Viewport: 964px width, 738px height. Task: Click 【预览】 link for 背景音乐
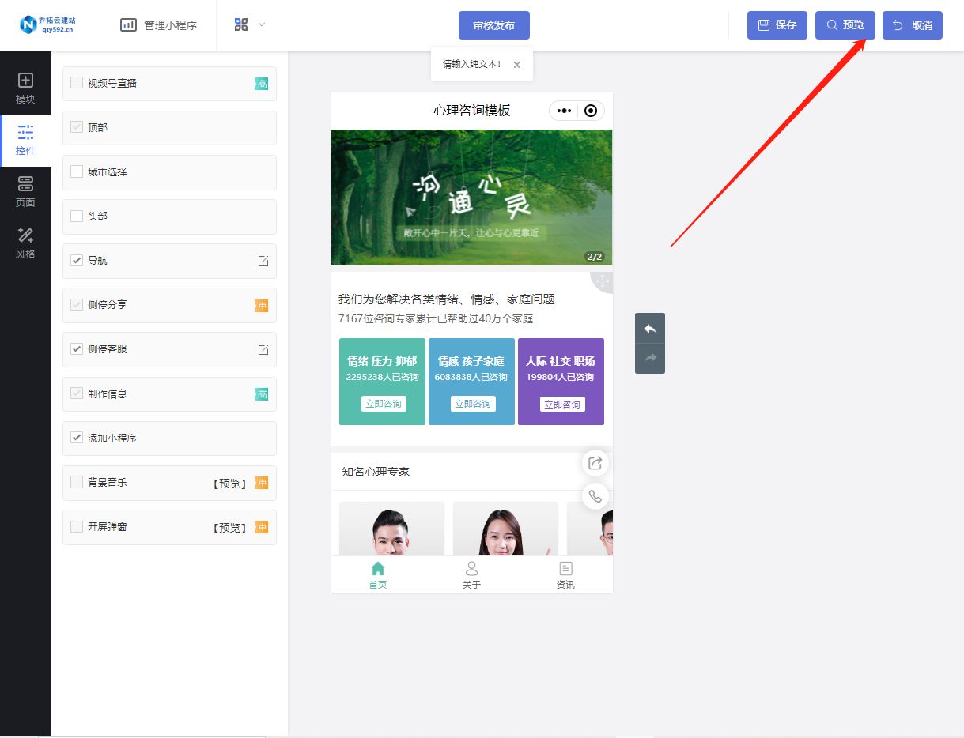tap(230, 483)
